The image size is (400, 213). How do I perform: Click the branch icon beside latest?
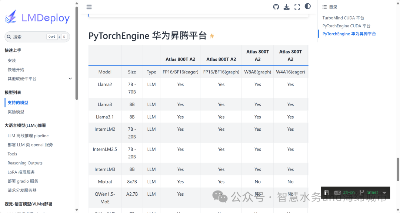(362, 193)
